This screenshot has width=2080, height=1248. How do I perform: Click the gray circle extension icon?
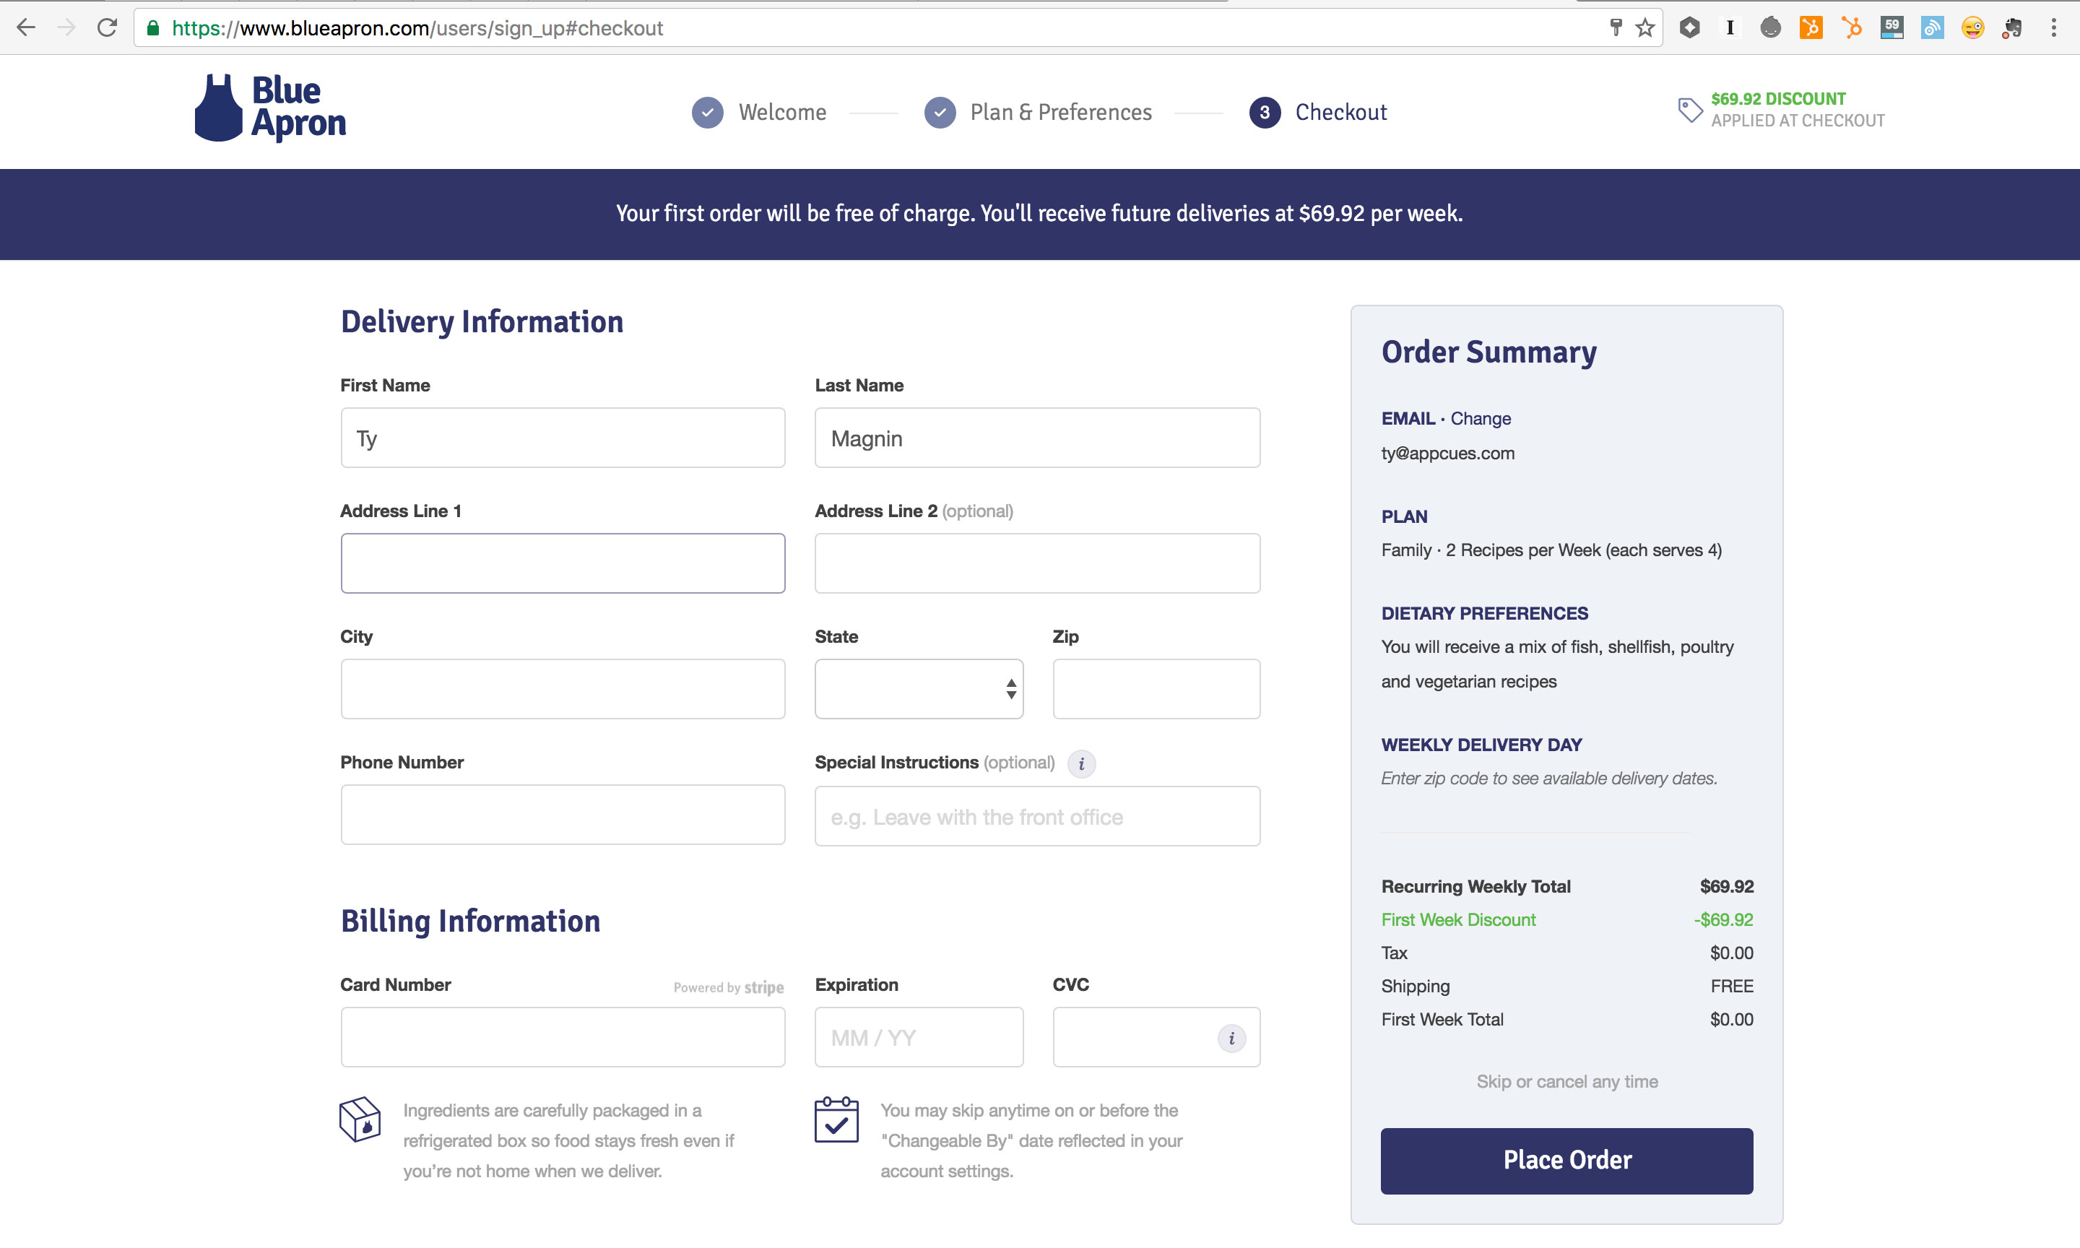1771,27
